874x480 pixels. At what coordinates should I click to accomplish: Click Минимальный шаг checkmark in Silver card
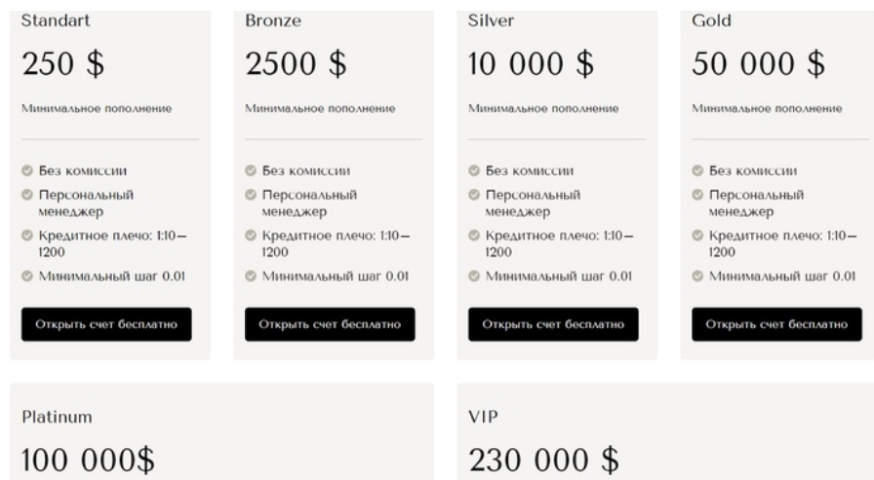coord(474,276)
